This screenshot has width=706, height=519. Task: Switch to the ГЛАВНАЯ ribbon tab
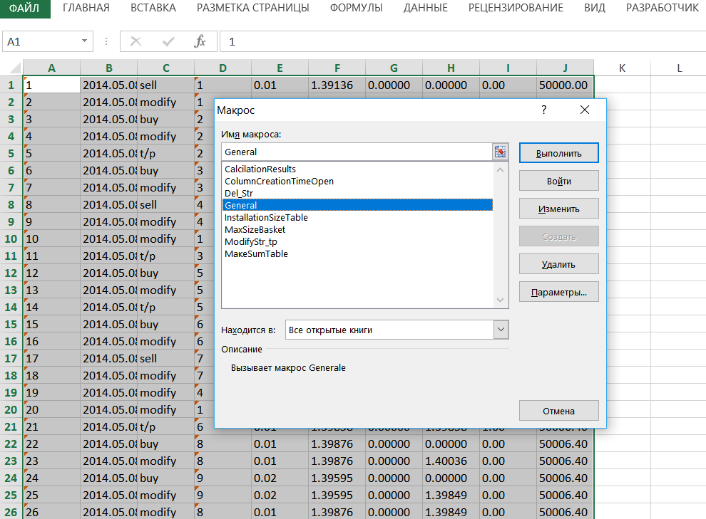[86, 8]
